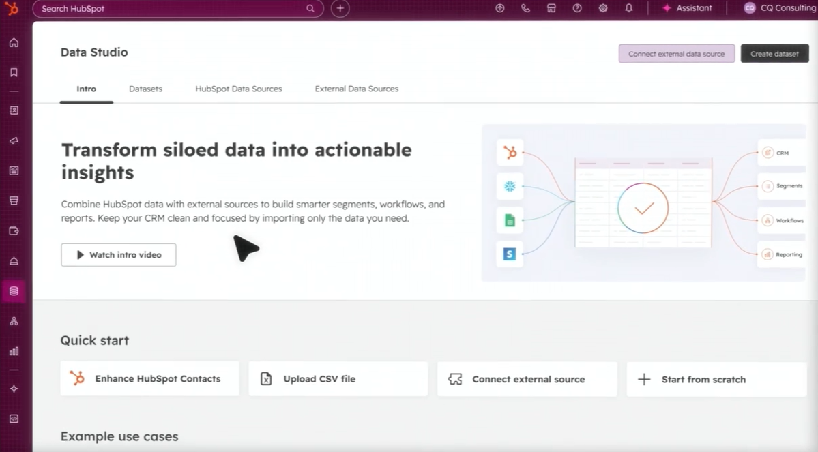
Task: Click Connect external data source button
Action: tap(677, 54)
